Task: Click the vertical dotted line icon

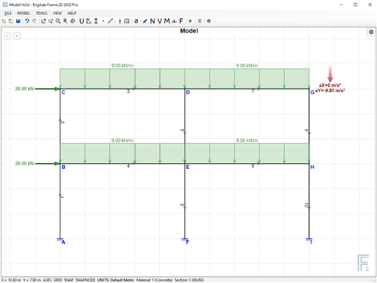Action: [x=120, y=21]
